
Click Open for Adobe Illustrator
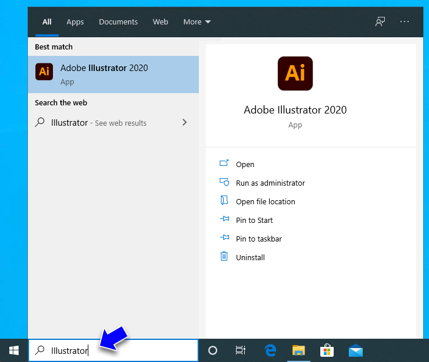(245, 164)
